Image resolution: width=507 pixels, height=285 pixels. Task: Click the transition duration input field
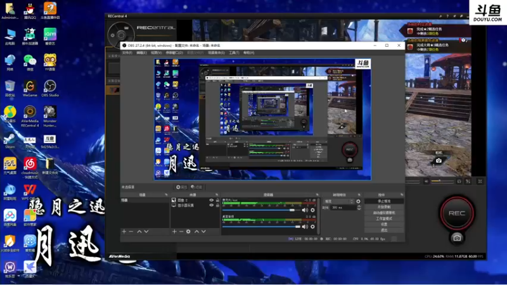[343, 208]
